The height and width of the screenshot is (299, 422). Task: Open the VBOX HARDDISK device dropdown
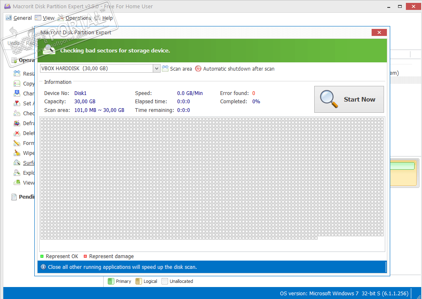(156, 69)
